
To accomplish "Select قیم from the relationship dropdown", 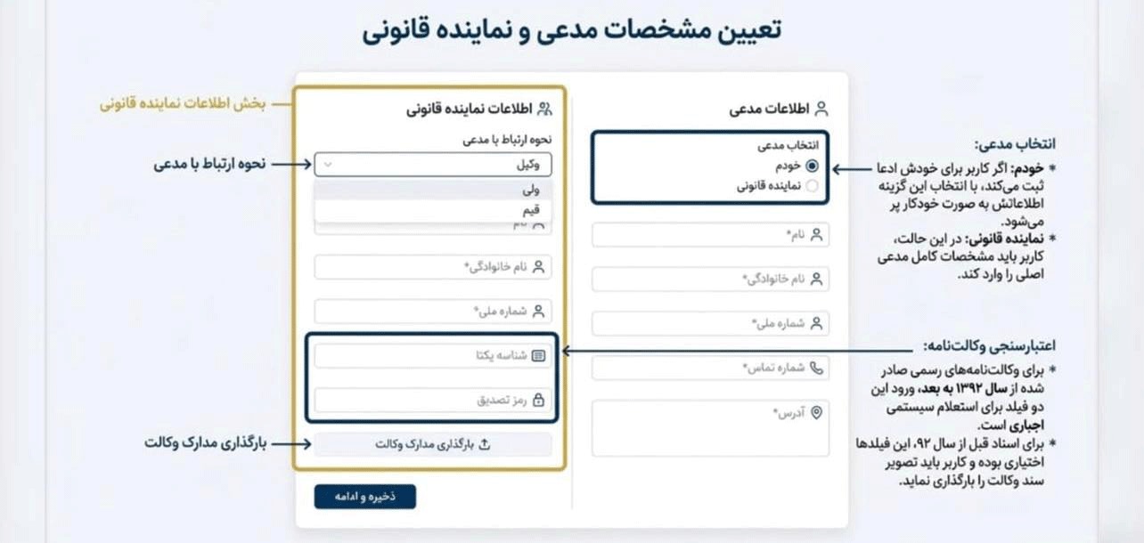I will 432,211.
